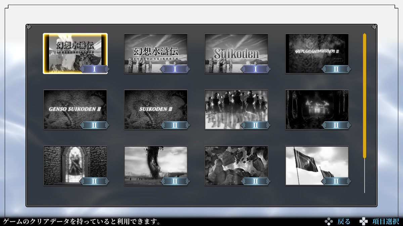
Task: Select the dark GENSOSUIKODEN II emblem thumbnail
Action: tap(317, 54)
